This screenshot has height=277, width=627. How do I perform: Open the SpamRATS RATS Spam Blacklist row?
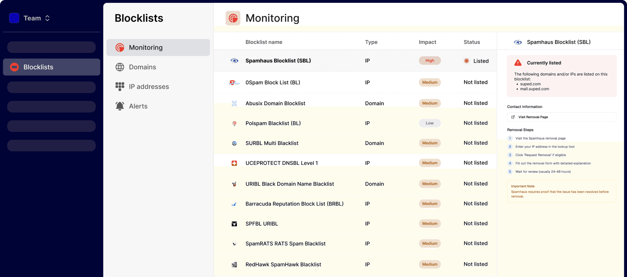pyautogui.click(x=355, y=244)
